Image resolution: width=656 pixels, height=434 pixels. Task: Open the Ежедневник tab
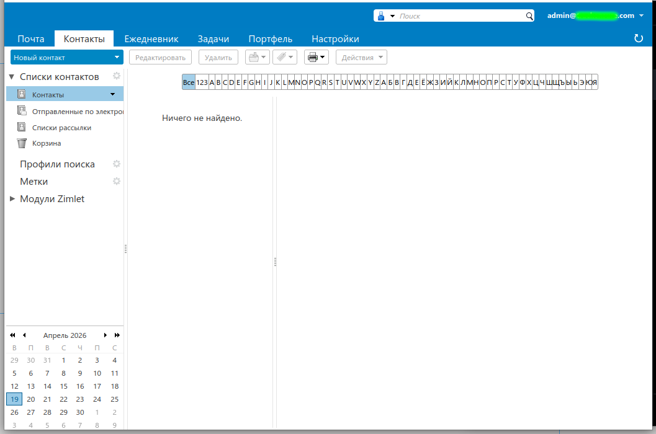[151, 38]
